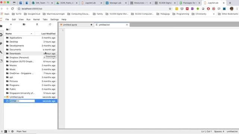Select the Untitled.ipynb file in browser
This screenshot has height=134, width=239.
31,97
